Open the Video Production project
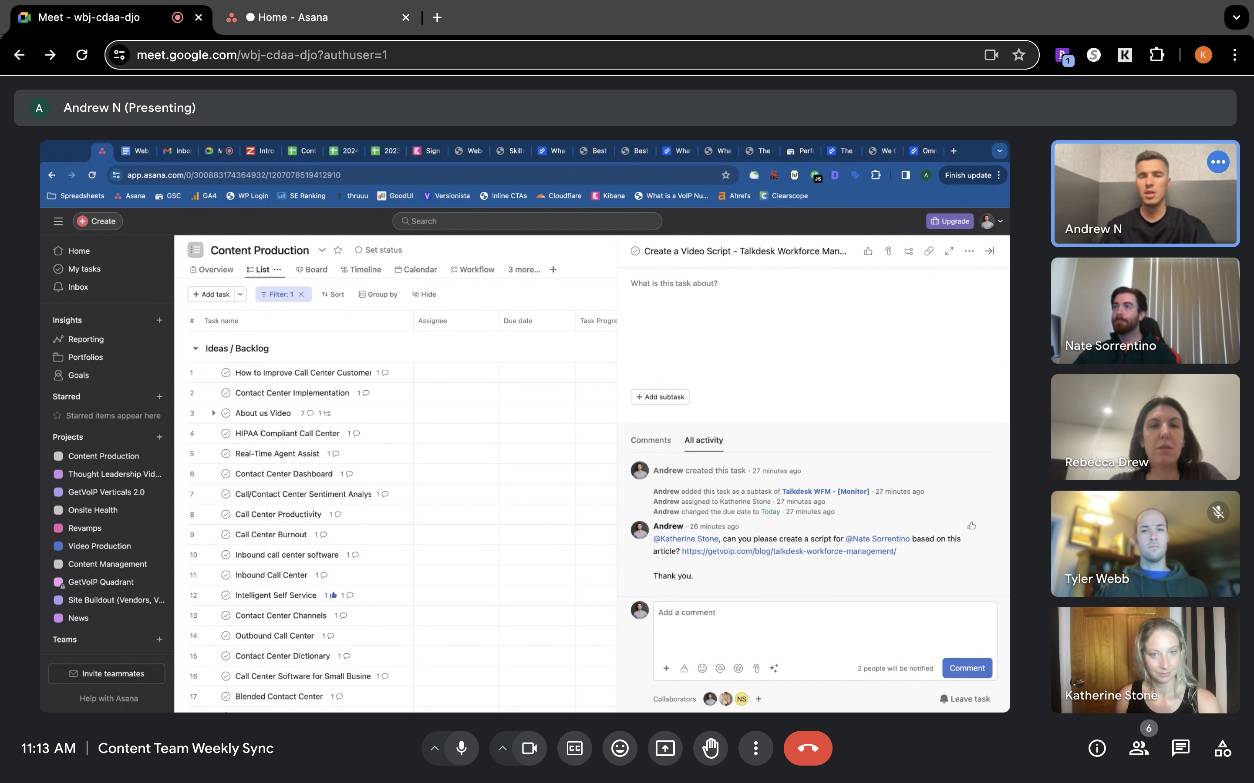 pyautogui.click(x=99, y=546)
